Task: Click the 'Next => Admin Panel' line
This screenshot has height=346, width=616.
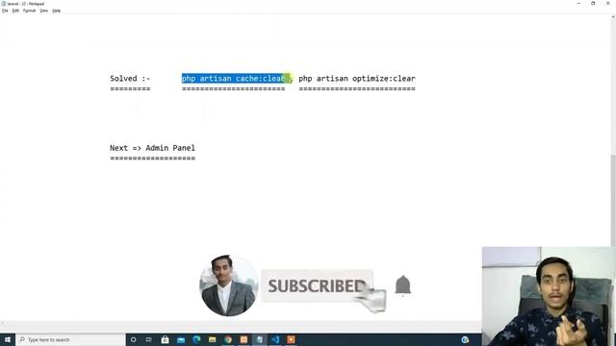Action: (x=152, y=148)
